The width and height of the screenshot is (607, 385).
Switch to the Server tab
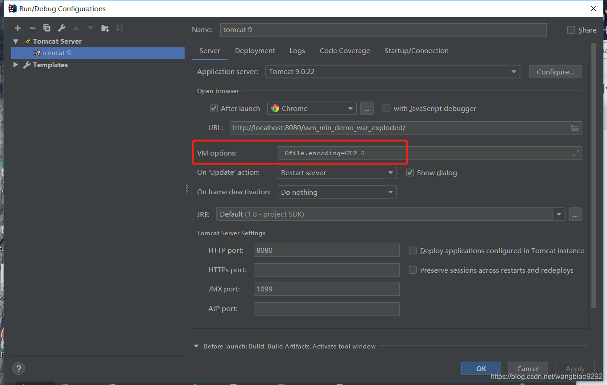coord(210,51)
